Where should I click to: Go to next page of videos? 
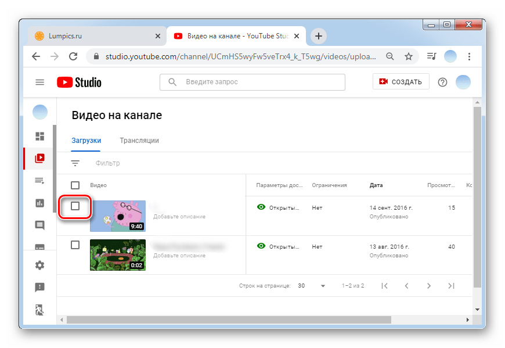point(428,286)
